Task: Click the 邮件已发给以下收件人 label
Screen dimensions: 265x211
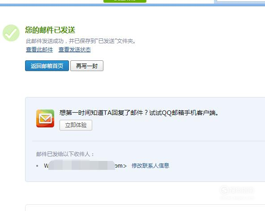Action: coord(65,154)
